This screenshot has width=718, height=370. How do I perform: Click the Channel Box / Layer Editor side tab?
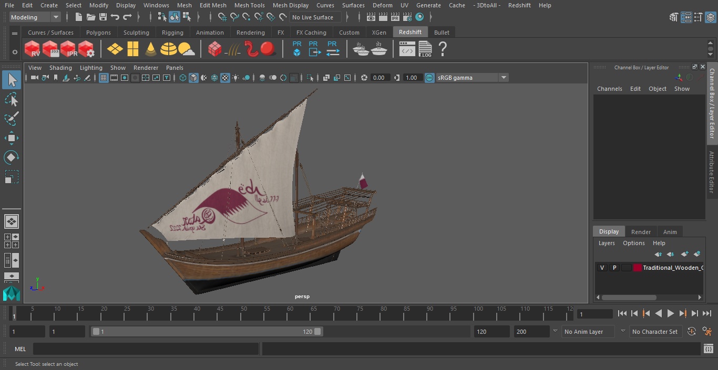(x=712, y=103)
